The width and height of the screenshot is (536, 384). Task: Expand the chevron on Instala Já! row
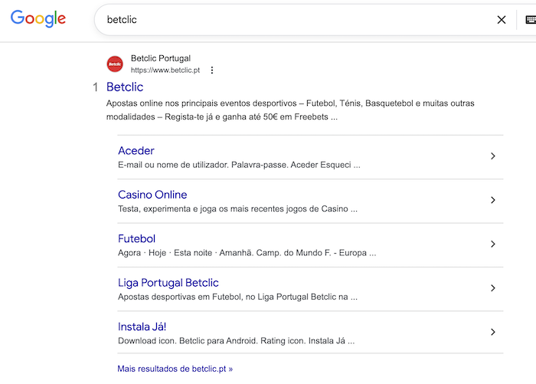coord(492,332)
